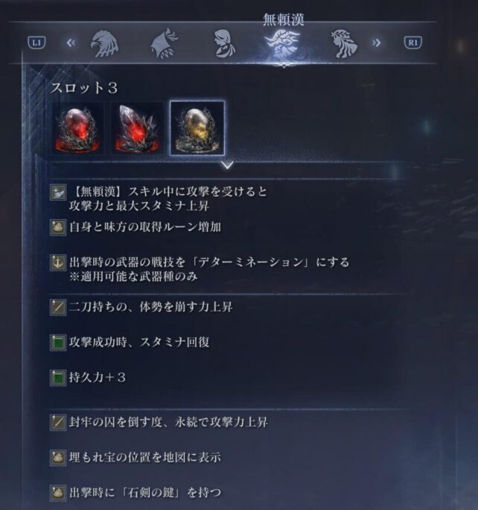Screen dimensions: 478x510
Task: Select the red crystal shard relic
Action: pos(137,128)
